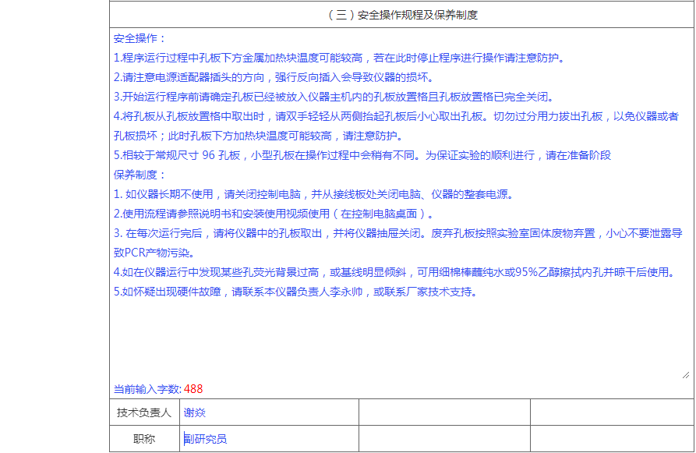Click the textarea resize handle corner

pos(685,374)
